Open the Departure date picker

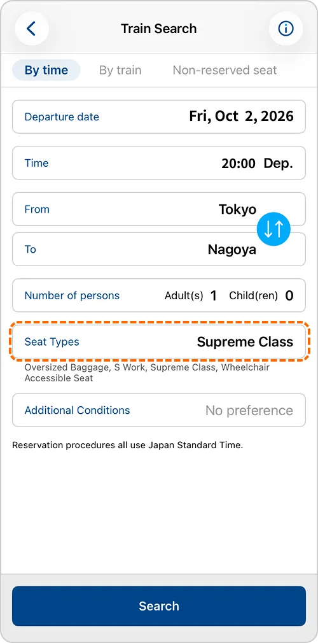click(x=159, y=117)
